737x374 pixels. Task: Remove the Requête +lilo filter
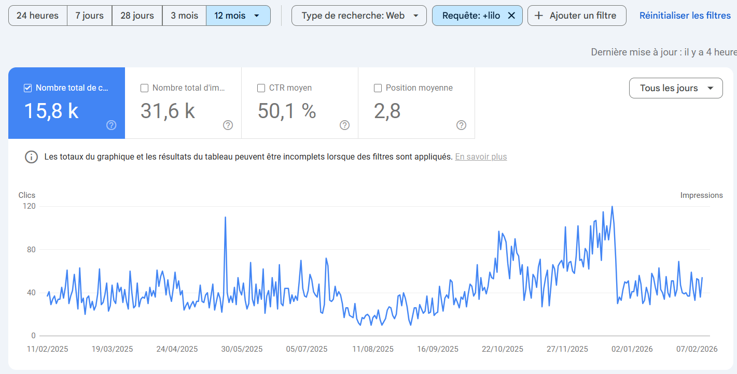[x=511, y=16]
